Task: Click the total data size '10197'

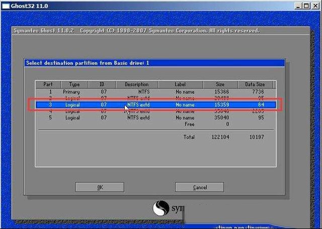Action: [x=257, y=137]
